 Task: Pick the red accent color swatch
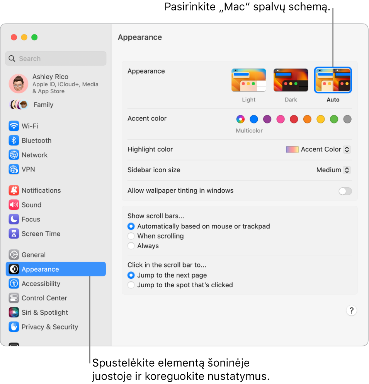click(x=294, y=119)
